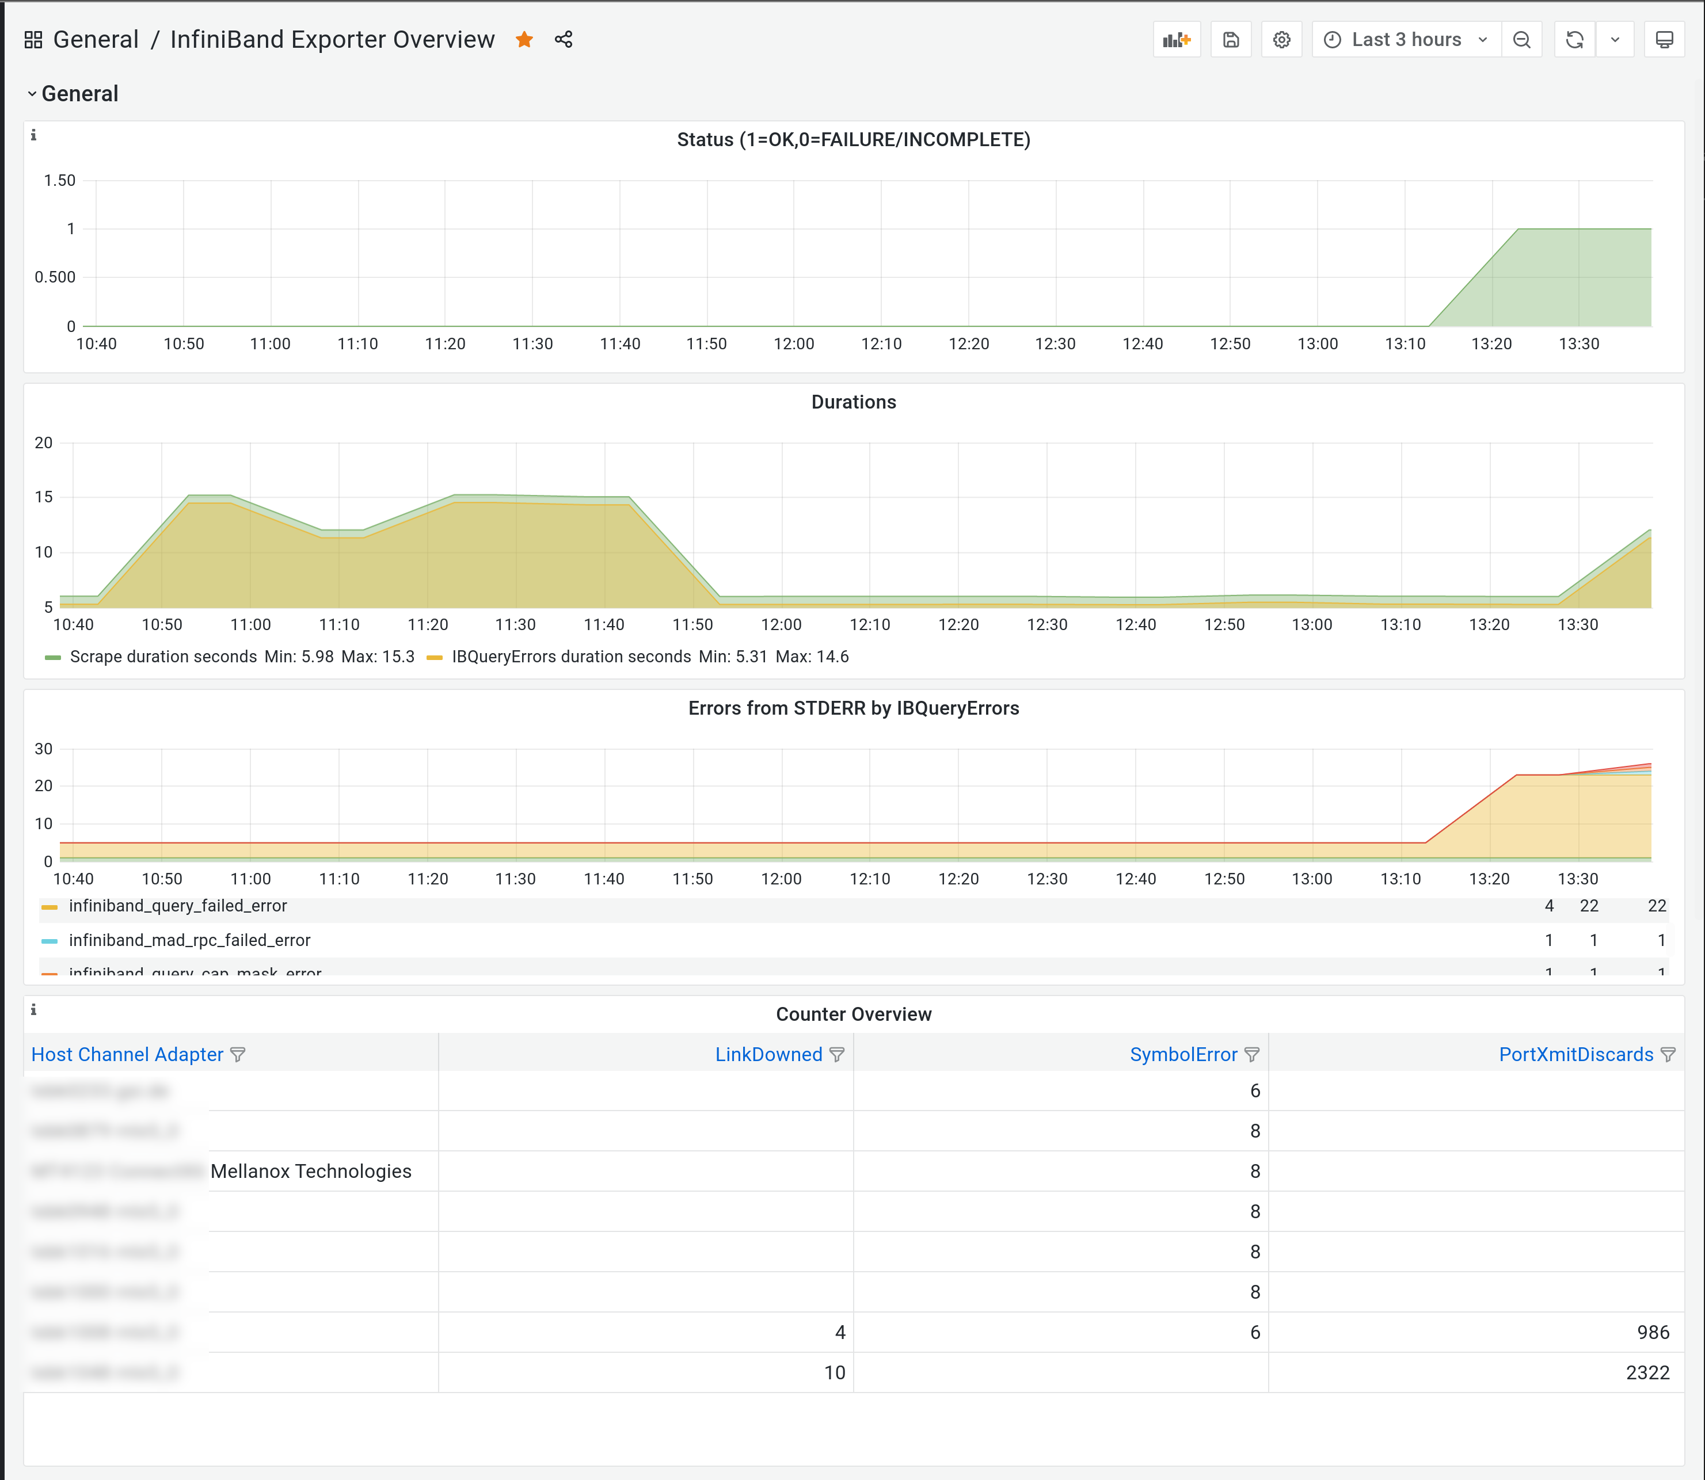This screenshot has width=1705, height=1480.
Task: Toggle Scrape duration seconds series in legend
Action: coord(163,657)
